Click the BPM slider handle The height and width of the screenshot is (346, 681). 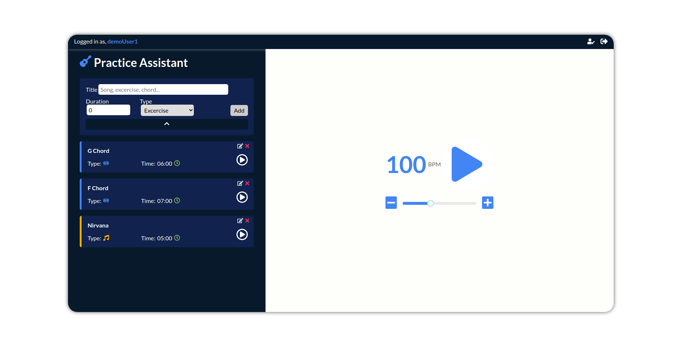(430, 203)
